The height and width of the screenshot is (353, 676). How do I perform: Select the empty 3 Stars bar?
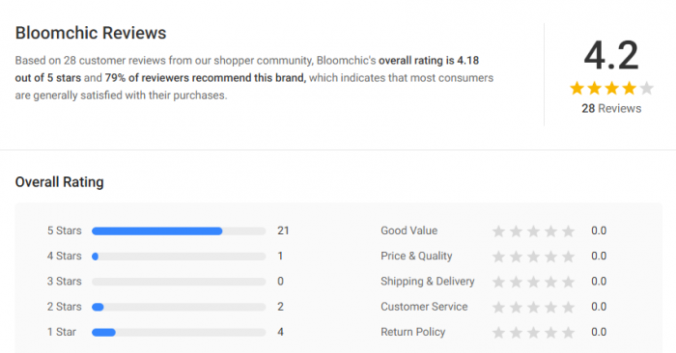click(179, 282)
